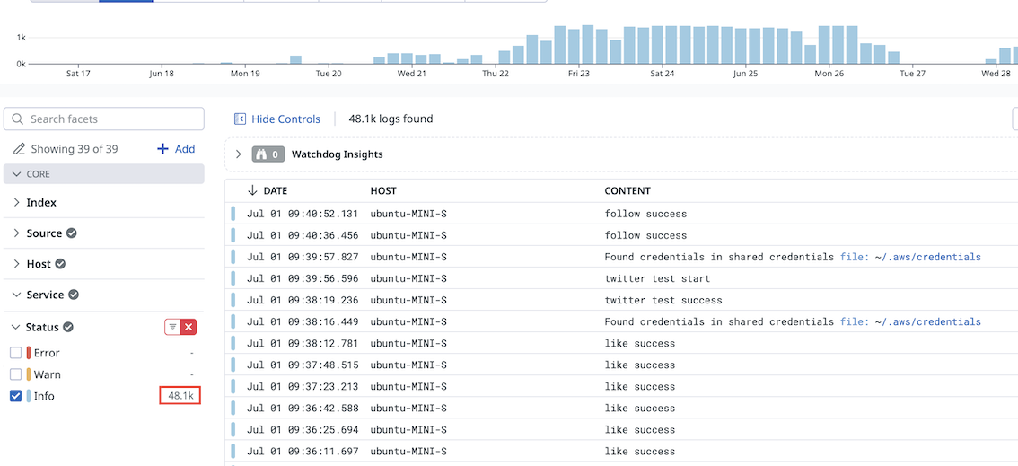
Task: Click the verified checkmark next to Source
Action: 72,233
